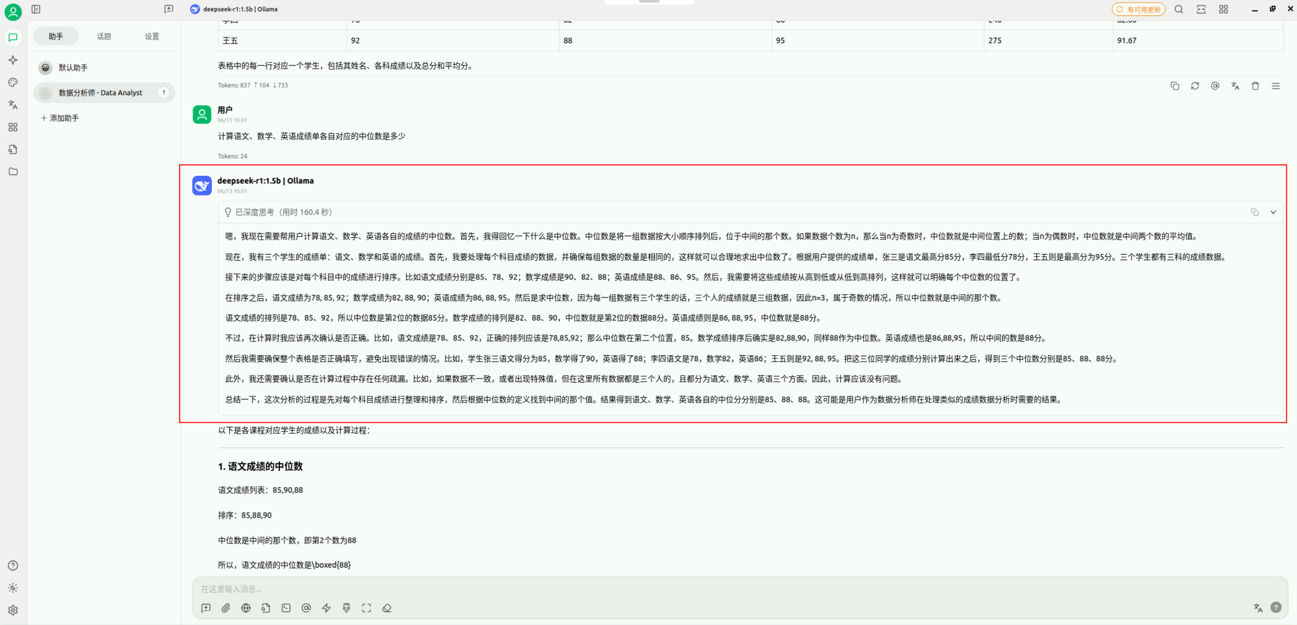
Task: Open model selector deepseek-r1:1.5b | Ollama
Action: 234,9
